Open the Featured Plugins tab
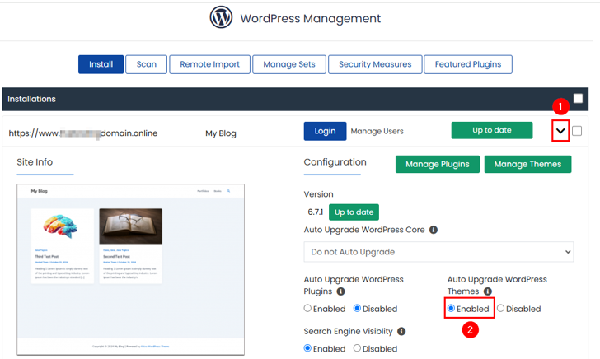Screen dimensions: 600x359 click(x=468, y=64)
